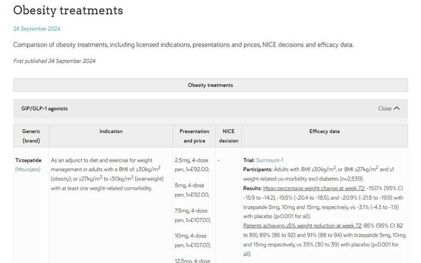Click the Presentation and price column header

coord(194,136)
